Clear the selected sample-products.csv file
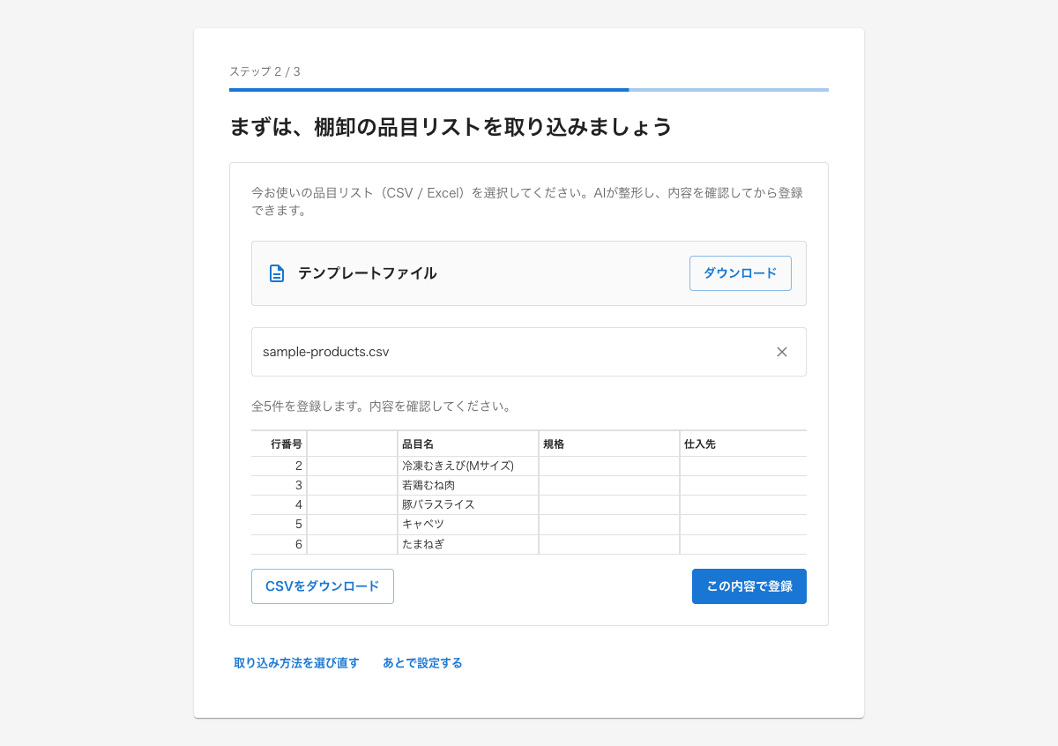 pos(782,352)
